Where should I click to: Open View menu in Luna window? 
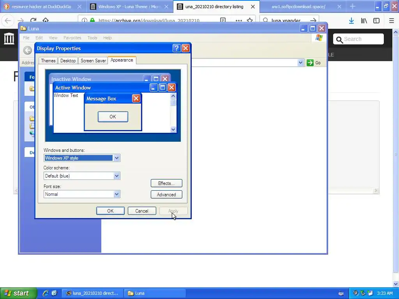coord(53,38)
